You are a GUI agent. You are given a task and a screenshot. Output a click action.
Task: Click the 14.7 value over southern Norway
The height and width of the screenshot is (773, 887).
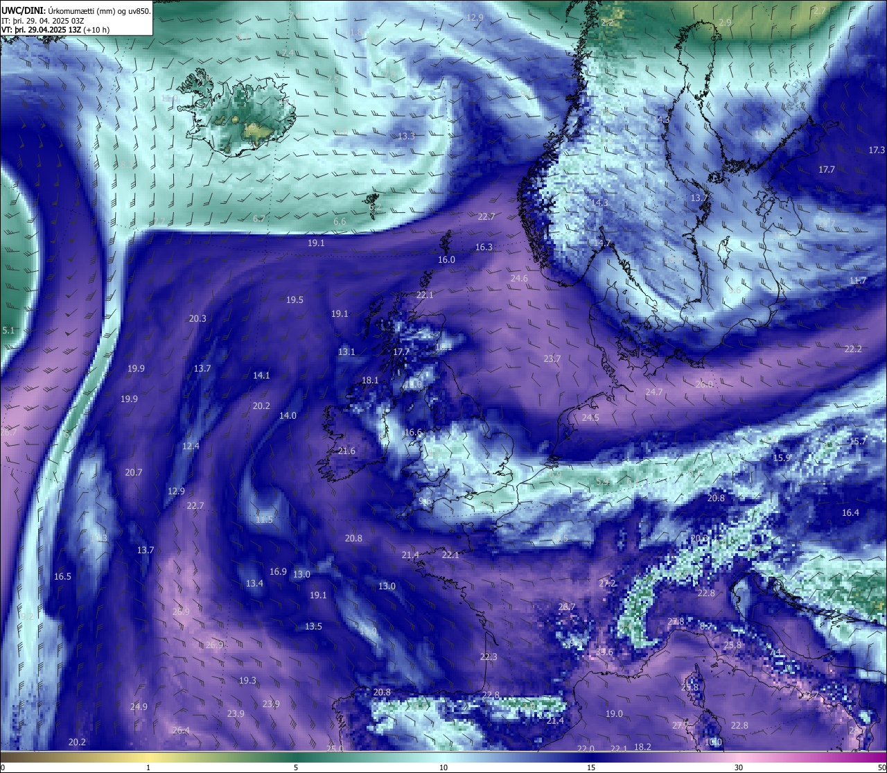[601, 243]
